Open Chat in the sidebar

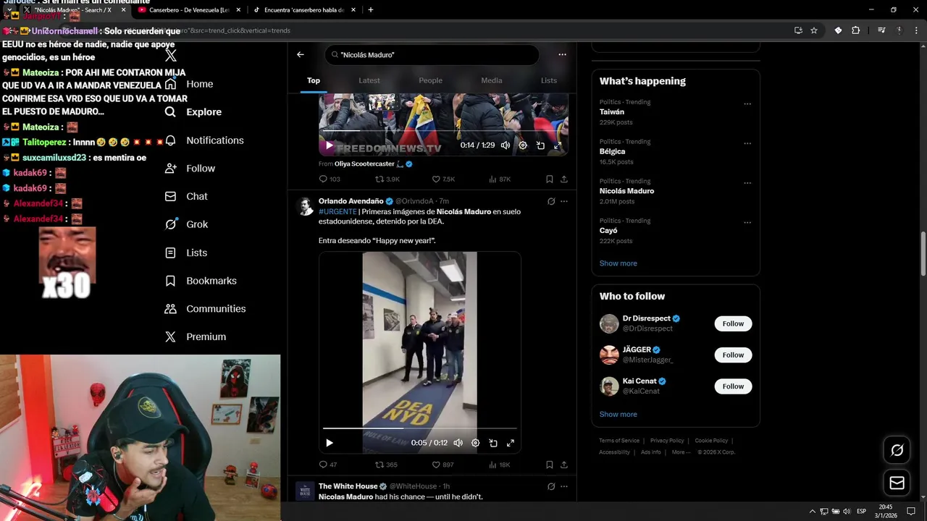tap(186, 196)
